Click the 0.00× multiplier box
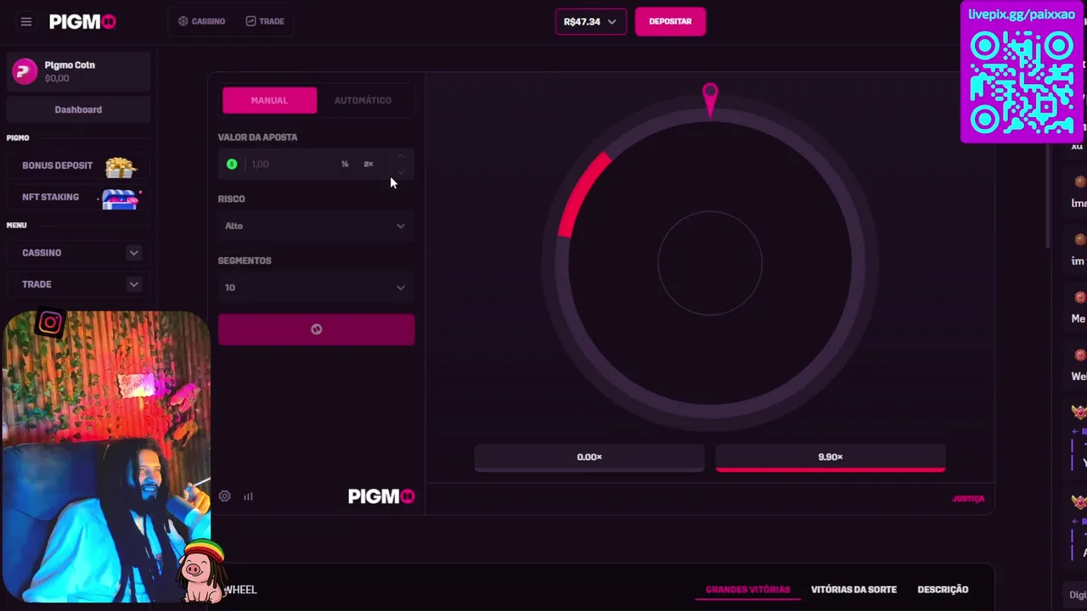 (589, 457)
